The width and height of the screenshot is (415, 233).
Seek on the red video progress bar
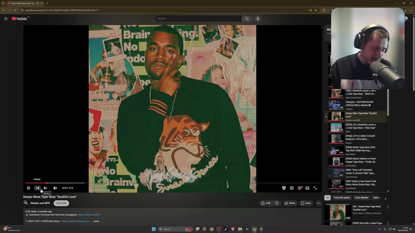pyautogui.click(x=172, y=183)
